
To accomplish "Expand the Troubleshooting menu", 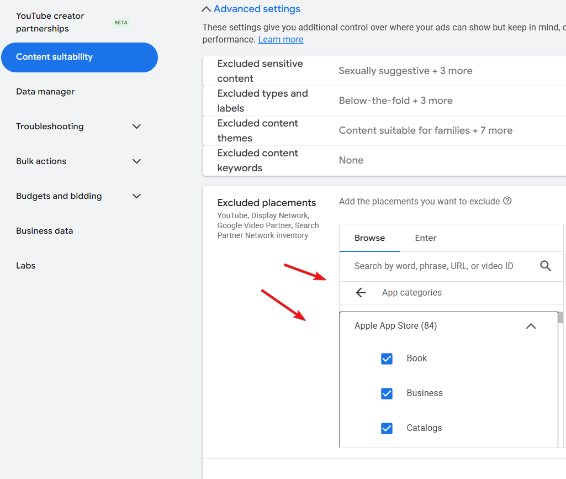I will coord(136,127).
